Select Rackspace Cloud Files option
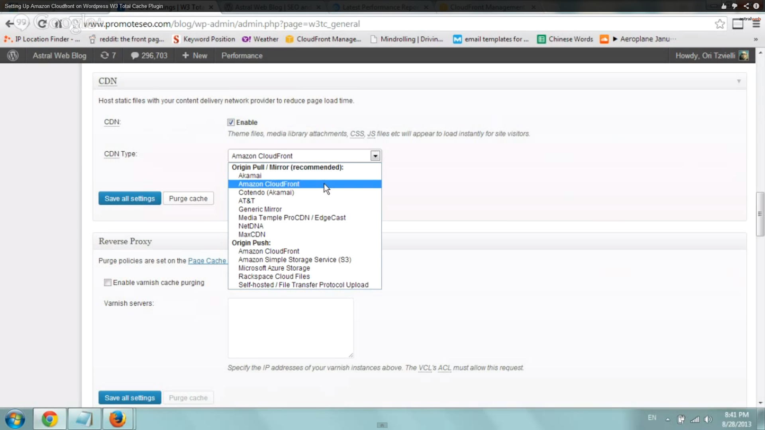Image resolution: width=765 pixels, height=430 pixels. (304, 276)
